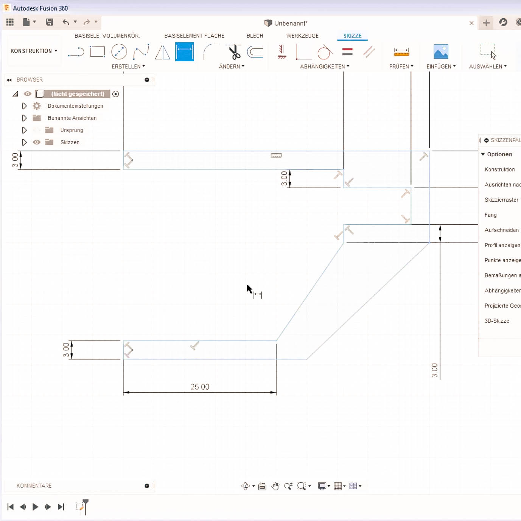521x521 pixels.
Task: Expand the Skizzen node
Action: coord(24,142)
